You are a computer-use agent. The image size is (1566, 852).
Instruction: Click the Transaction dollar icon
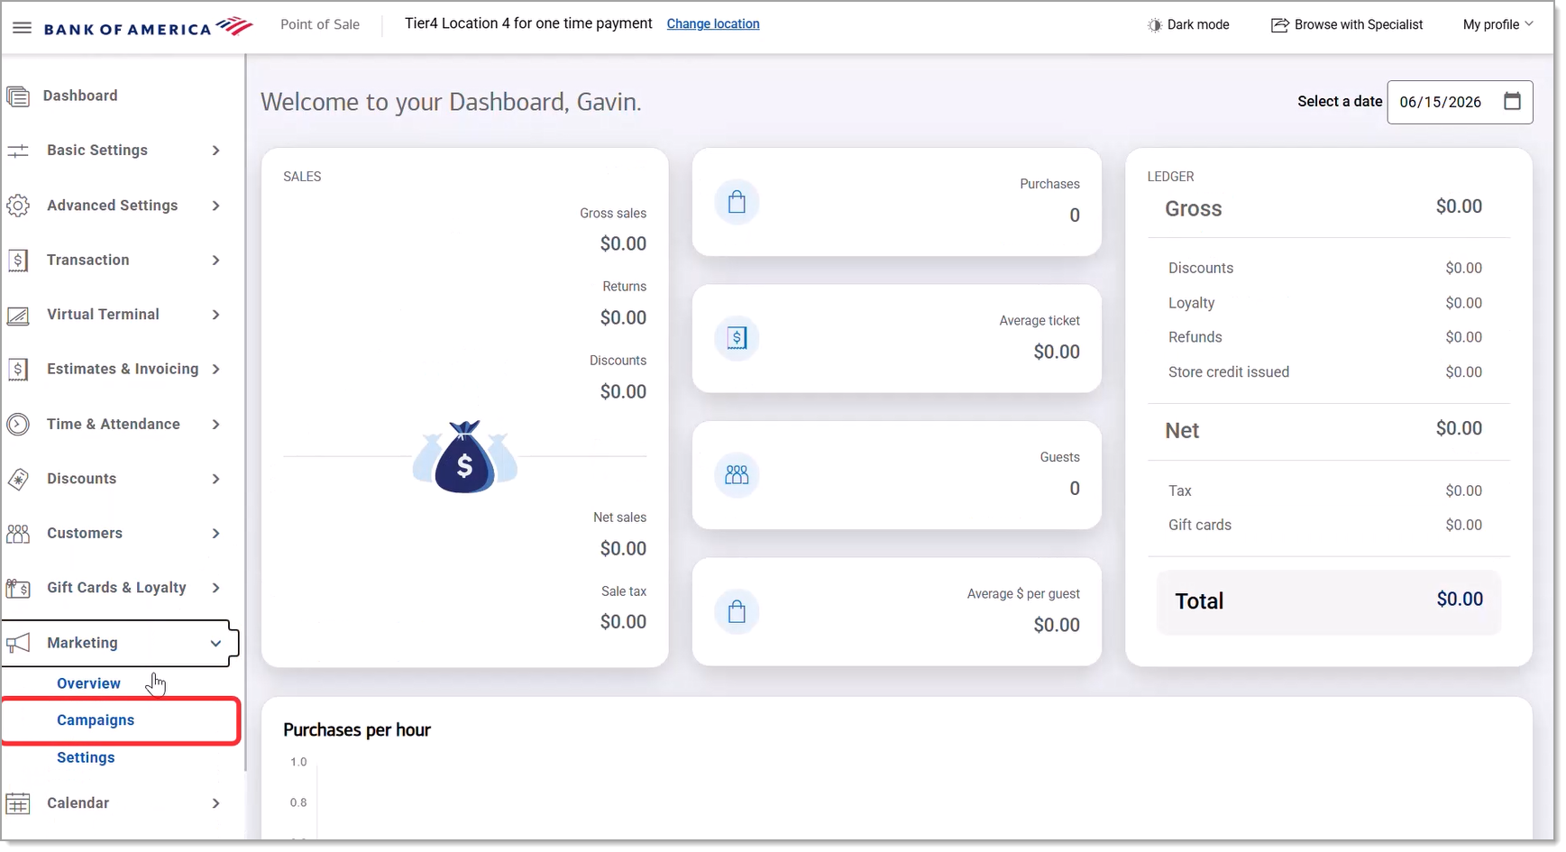(x=18, y=261)
